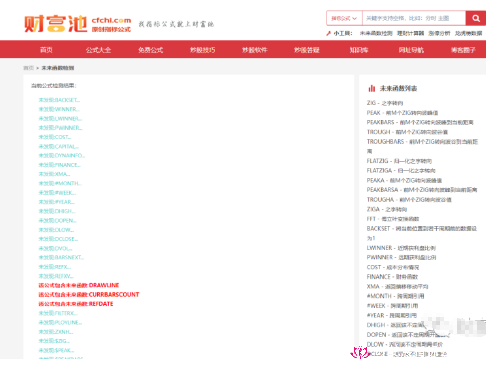Open the 公式大全 navigation menu
The image size is (486, 370).
(x=98, y=50)
